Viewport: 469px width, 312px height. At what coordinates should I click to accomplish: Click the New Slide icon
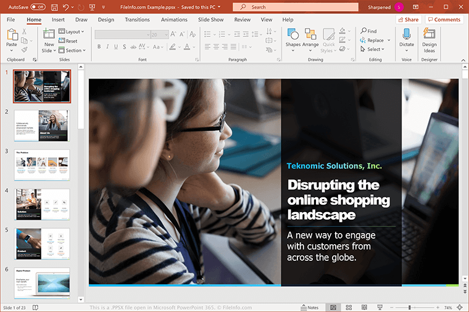pos(49,34)
